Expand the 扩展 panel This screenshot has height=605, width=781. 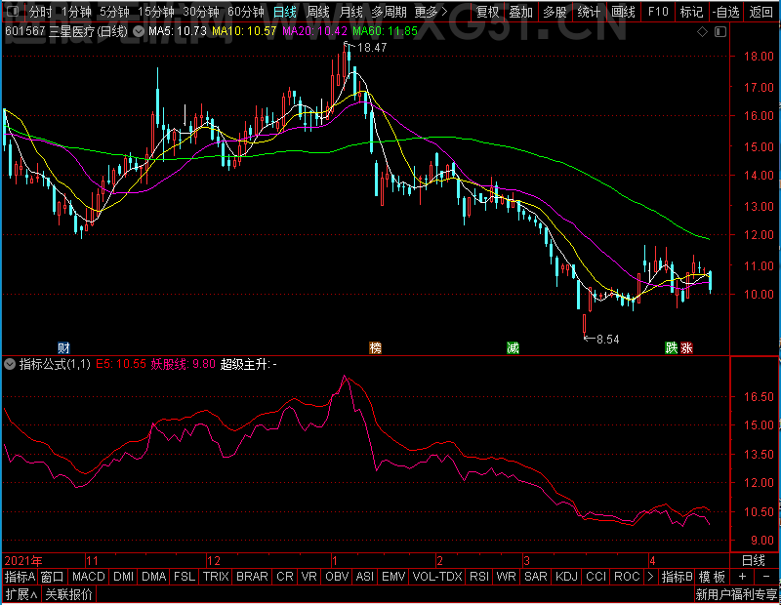pos(21,594)
